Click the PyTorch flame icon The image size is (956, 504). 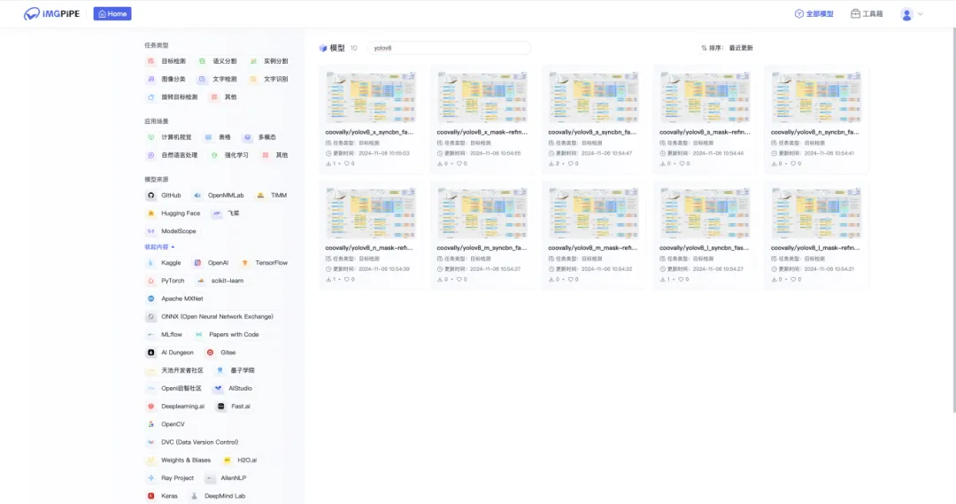pos(151,281)
